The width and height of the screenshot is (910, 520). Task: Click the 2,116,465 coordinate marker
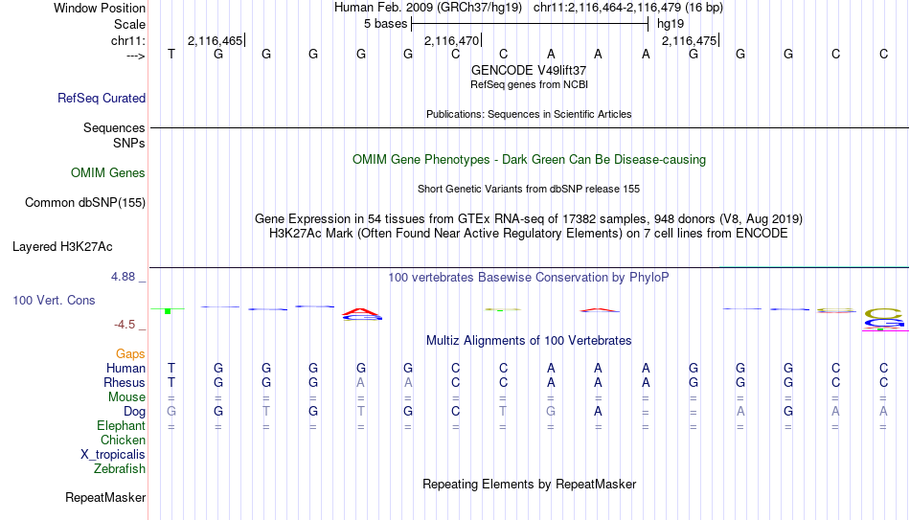[215, 40]
